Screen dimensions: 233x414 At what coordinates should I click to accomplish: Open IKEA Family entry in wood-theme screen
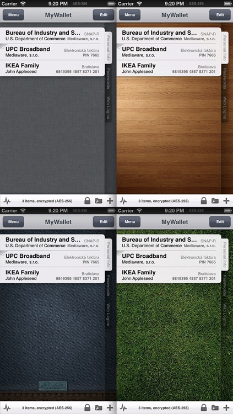tap(169, 68)
